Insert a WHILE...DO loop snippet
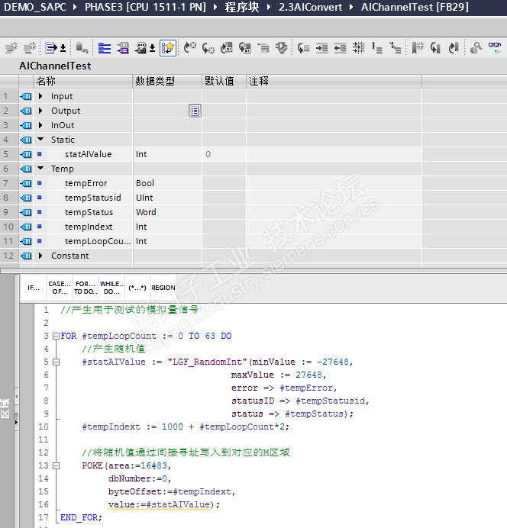 (111, 288)
